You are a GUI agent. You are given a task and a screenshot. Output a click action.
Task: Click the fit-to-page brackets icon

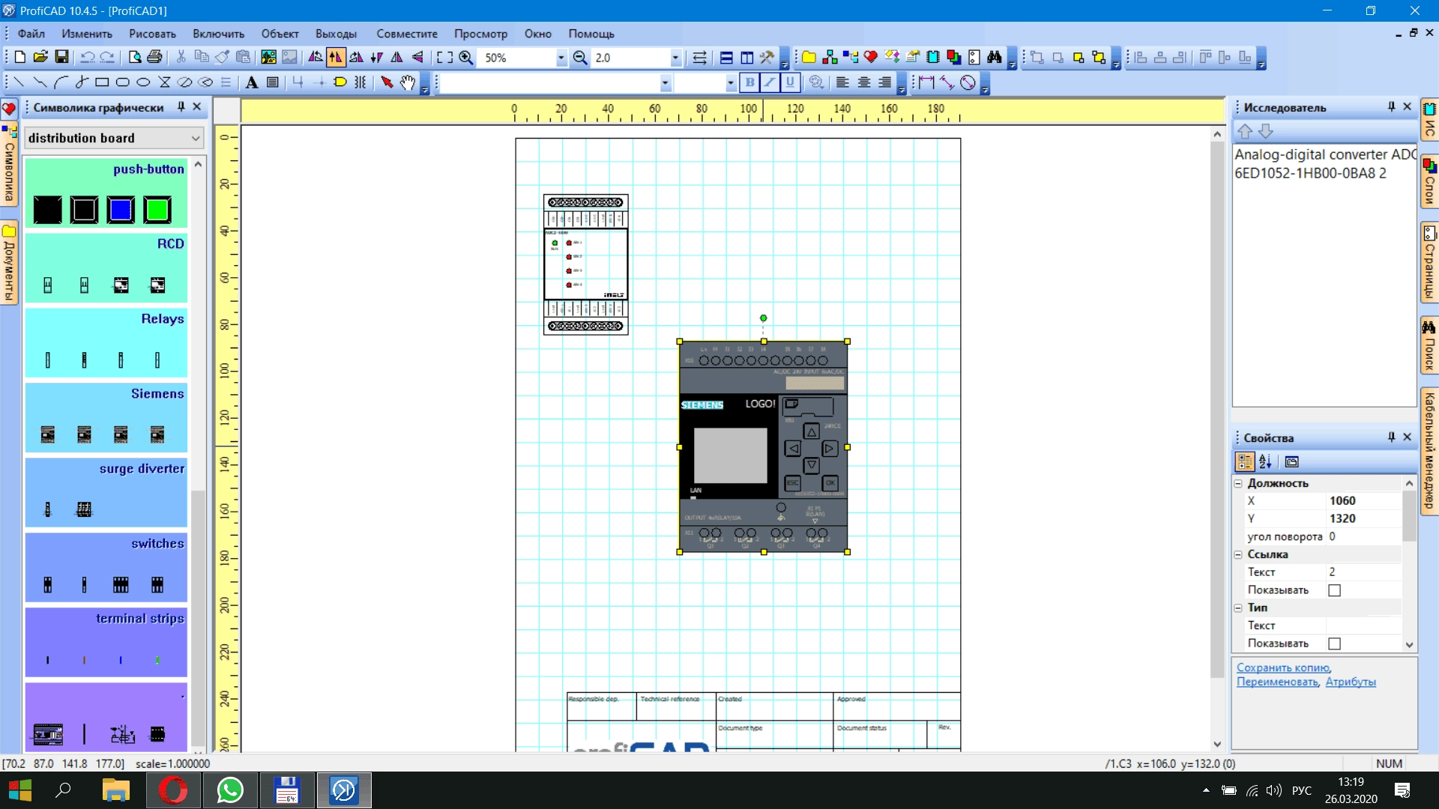coord(444,58)
